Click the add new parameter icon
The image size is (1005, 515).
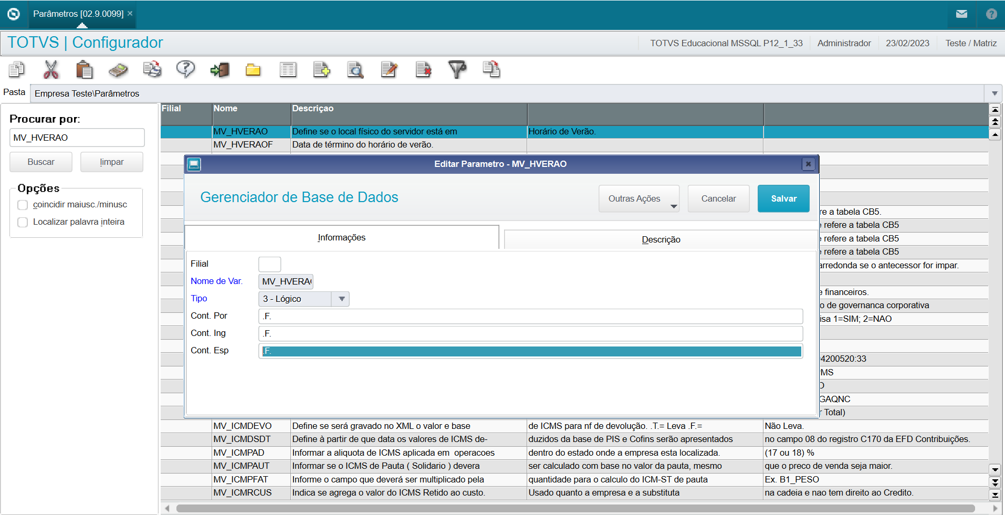[321, 69]
